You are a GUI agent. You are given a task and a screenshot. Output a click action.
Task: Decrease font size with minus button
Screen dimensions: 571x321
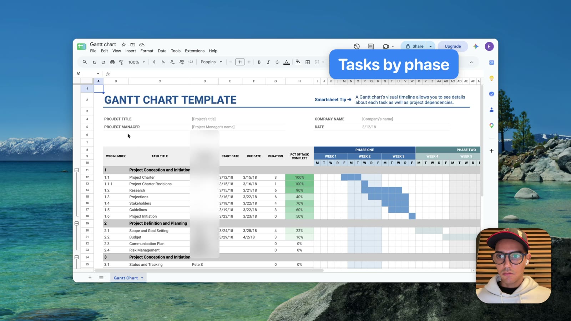click(231, 62)
